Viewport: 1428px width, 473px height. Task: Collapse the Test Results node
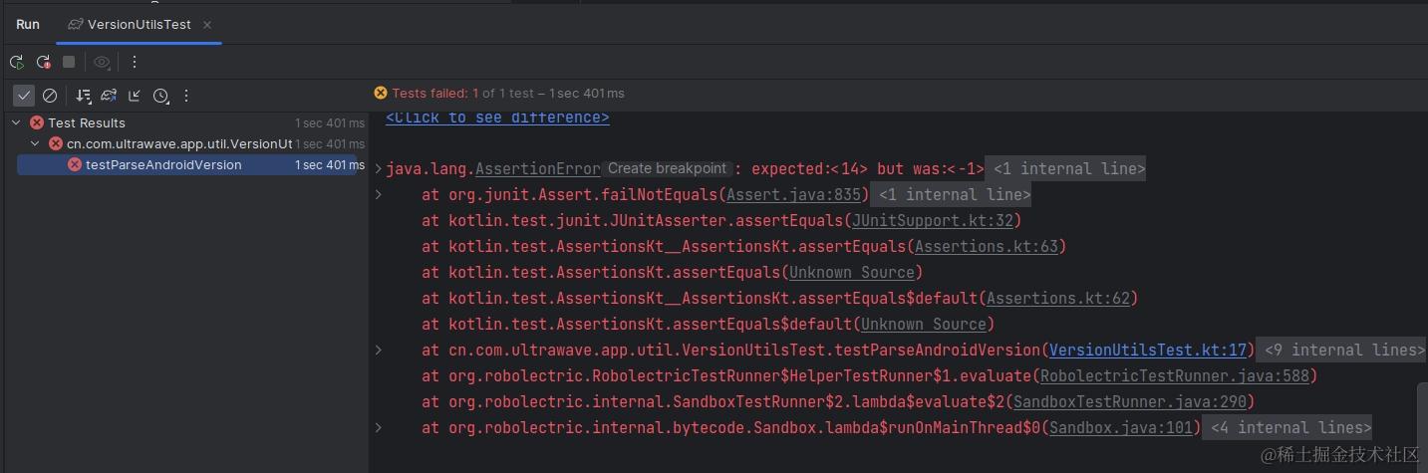pos(16,122)
